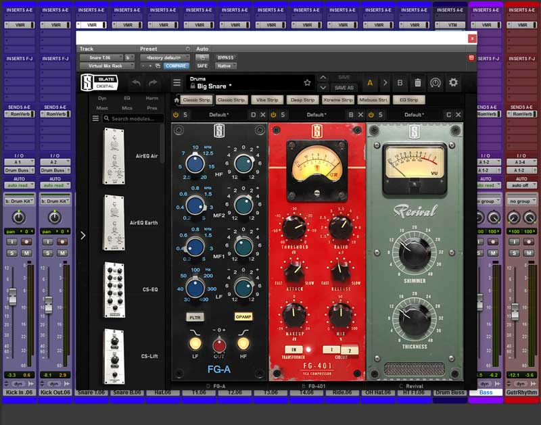Open Revival slot Default preset dropdown
The height and width of the screenshot is (425, 541).
coord(414,115)
